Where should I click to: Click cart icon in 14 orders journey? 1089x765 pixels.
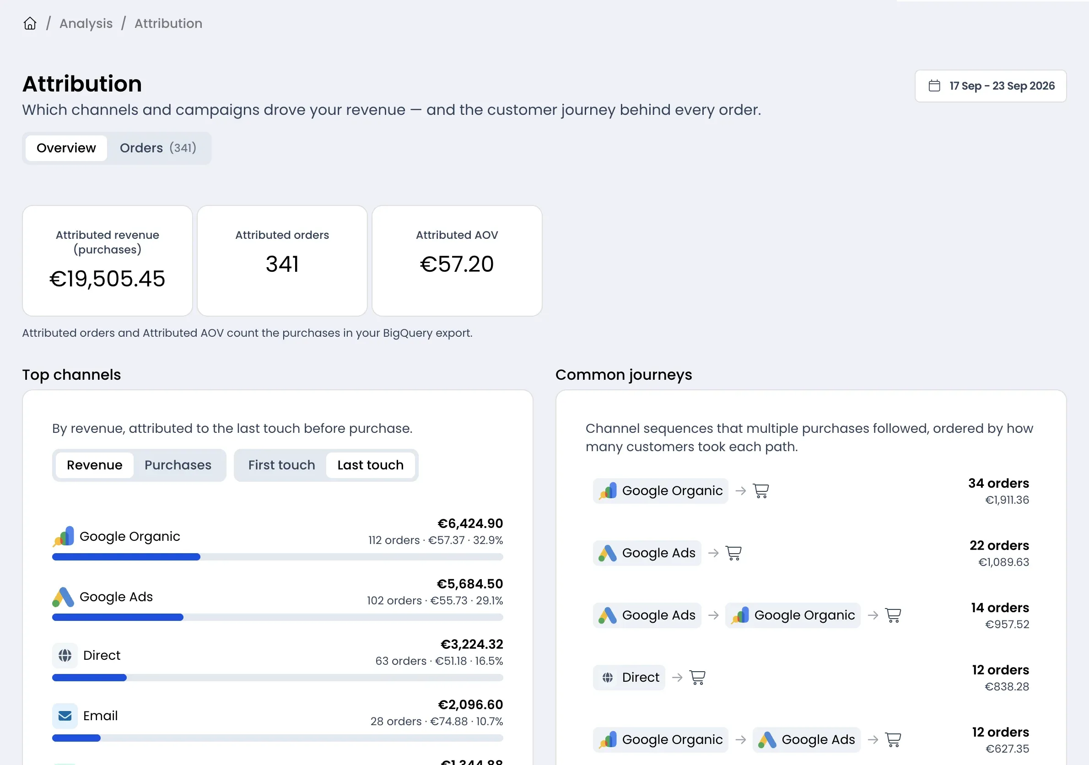[893, 615]
